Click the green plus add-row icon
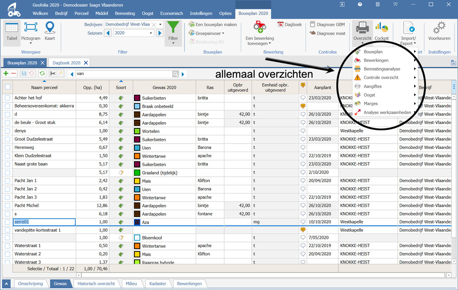The width and height of the screenshot is (458, 290). [6, 73]
